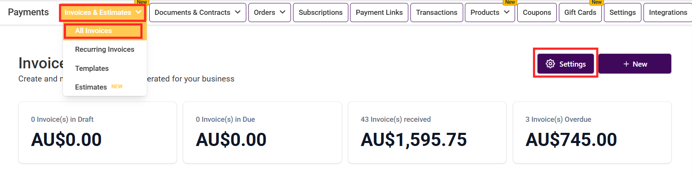
Task: Navigate to the Coupons tab
Action: click(537, 12)
